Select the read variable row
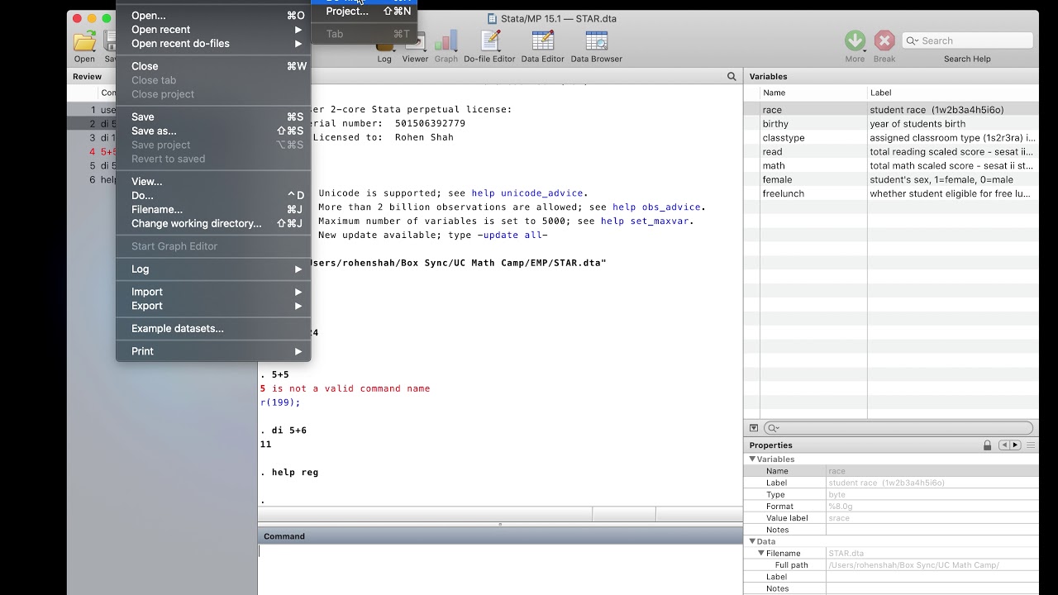This screenshot has width=1058, height=595. click(x=891, y=152)
